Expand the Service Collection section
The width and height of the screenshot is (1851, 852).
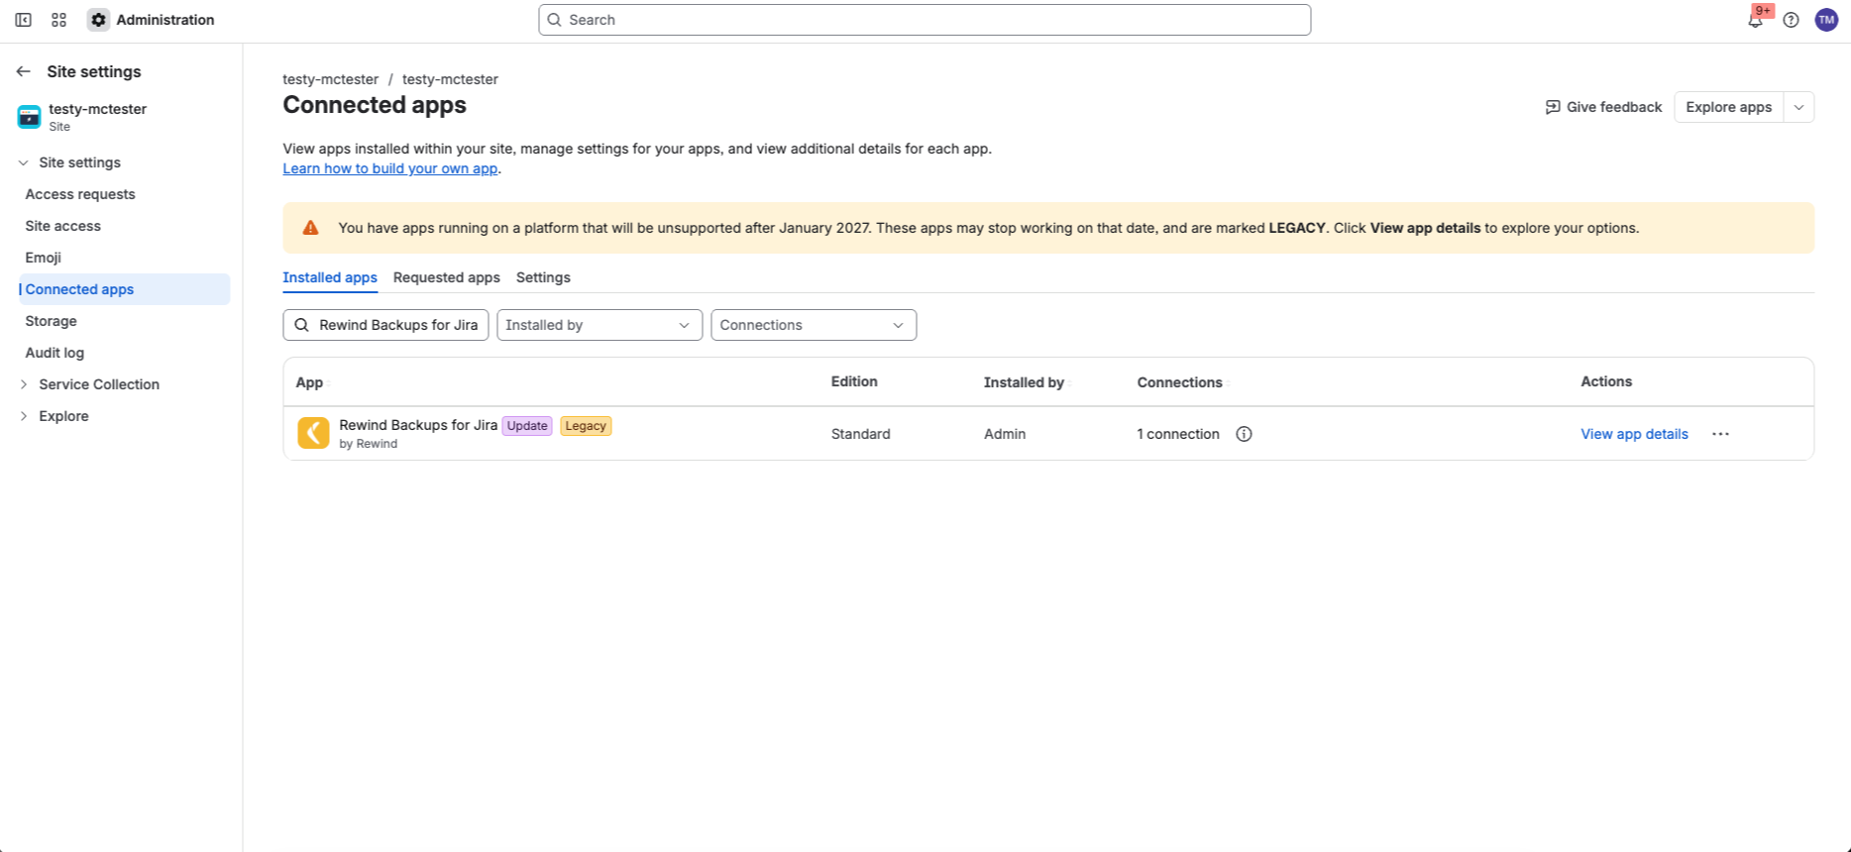[x=24, y=384]
